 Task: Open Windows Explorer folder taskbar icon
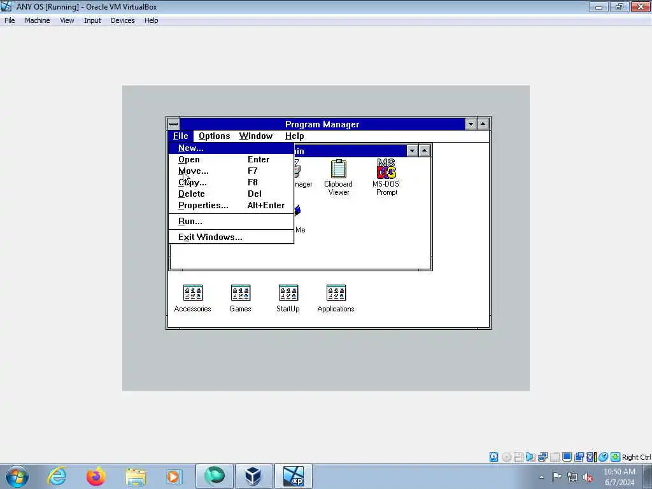point(136,476)
